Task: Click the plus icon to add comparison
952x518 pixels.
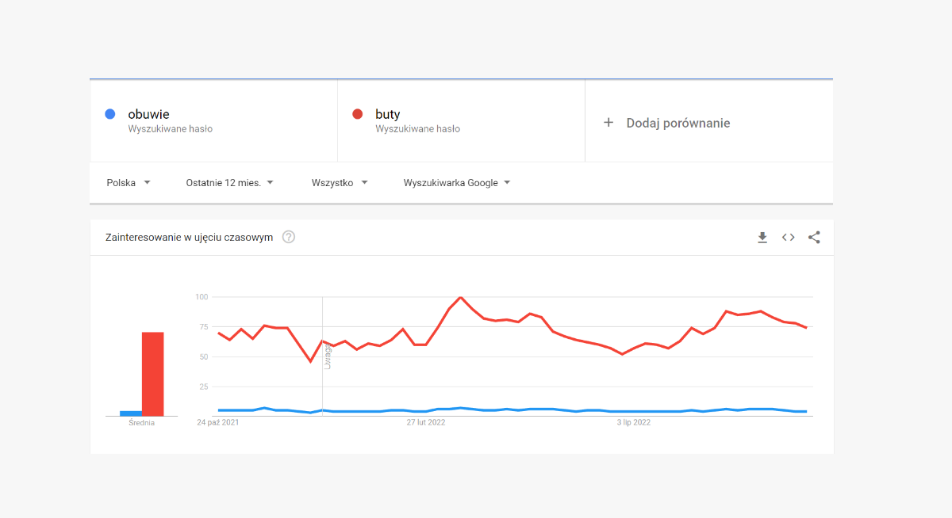Action: tap(608, 123)
